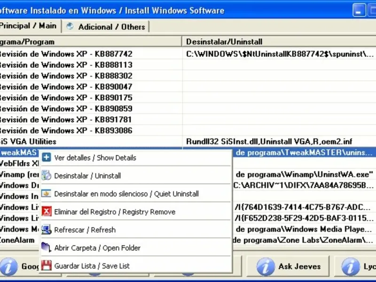
Task: Click the red floppy Save List icon
Action: [46, 266]
